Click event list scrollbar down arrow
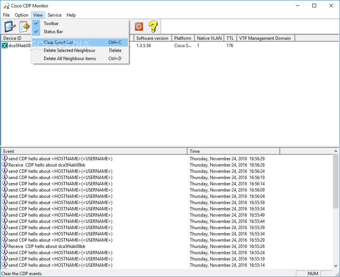This screenshot has width=340, height=277. [336, 266]
